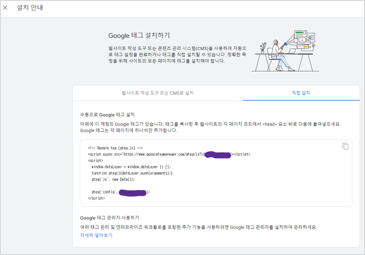The width and height of the screenshot is (365, 255).
Task: Click the paragraph starting 아래에 이 계정의 Google 태그가
Action: tap(210, 127)
